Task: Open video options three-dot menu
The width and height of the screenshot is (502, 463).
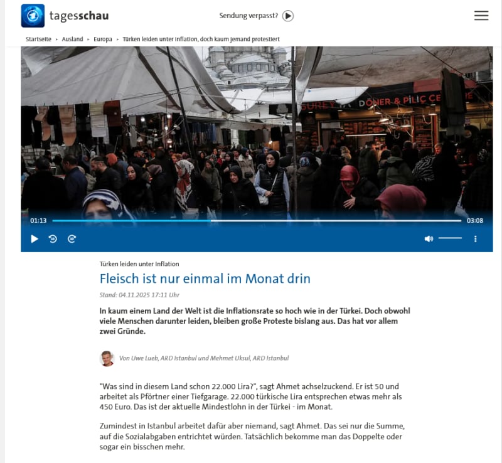Action: click(476, 239)
